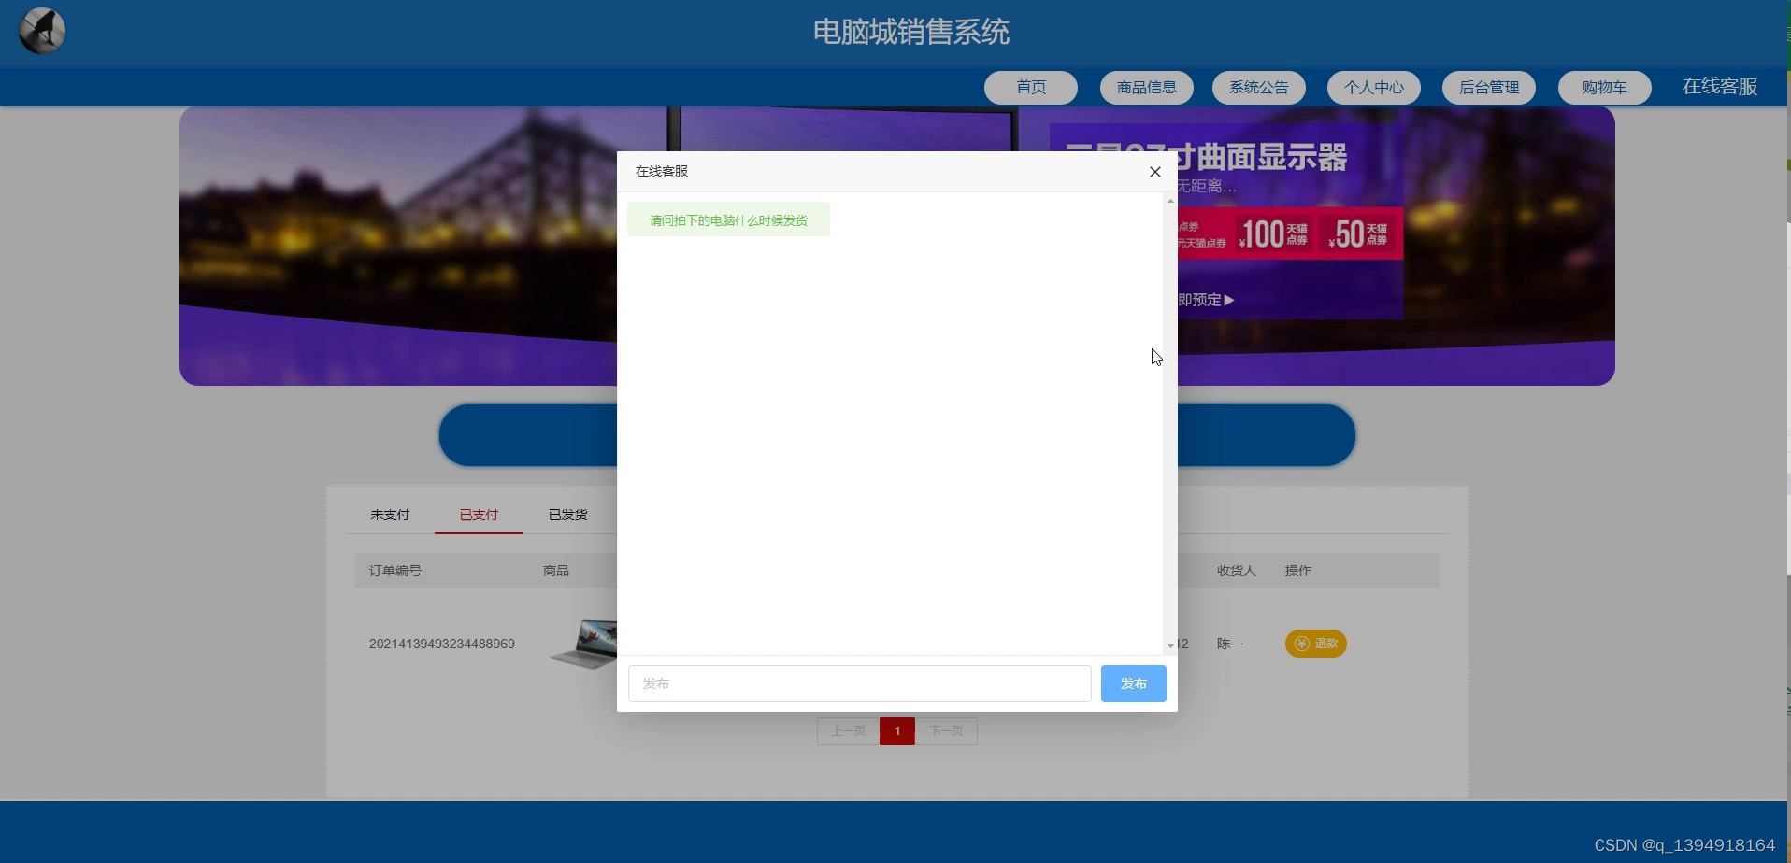Click the 电脑城销售系统 site title
The height and width of the screenshot is (863, 1791).
click(x=911, y=32)
